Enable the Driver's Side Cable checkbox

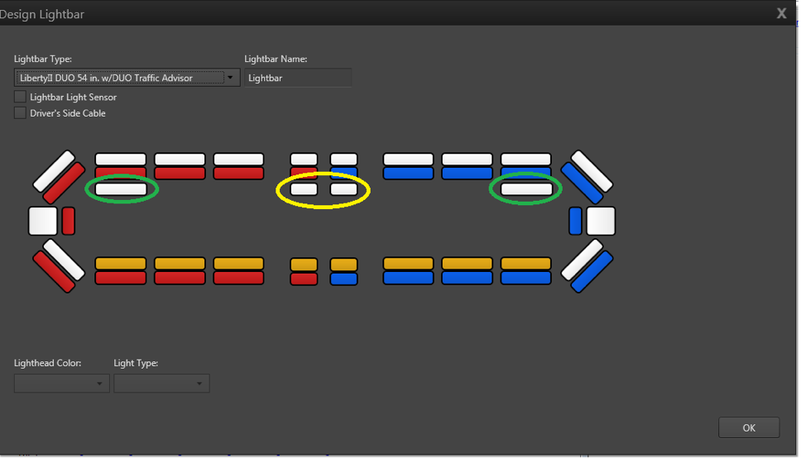[20, 113]
